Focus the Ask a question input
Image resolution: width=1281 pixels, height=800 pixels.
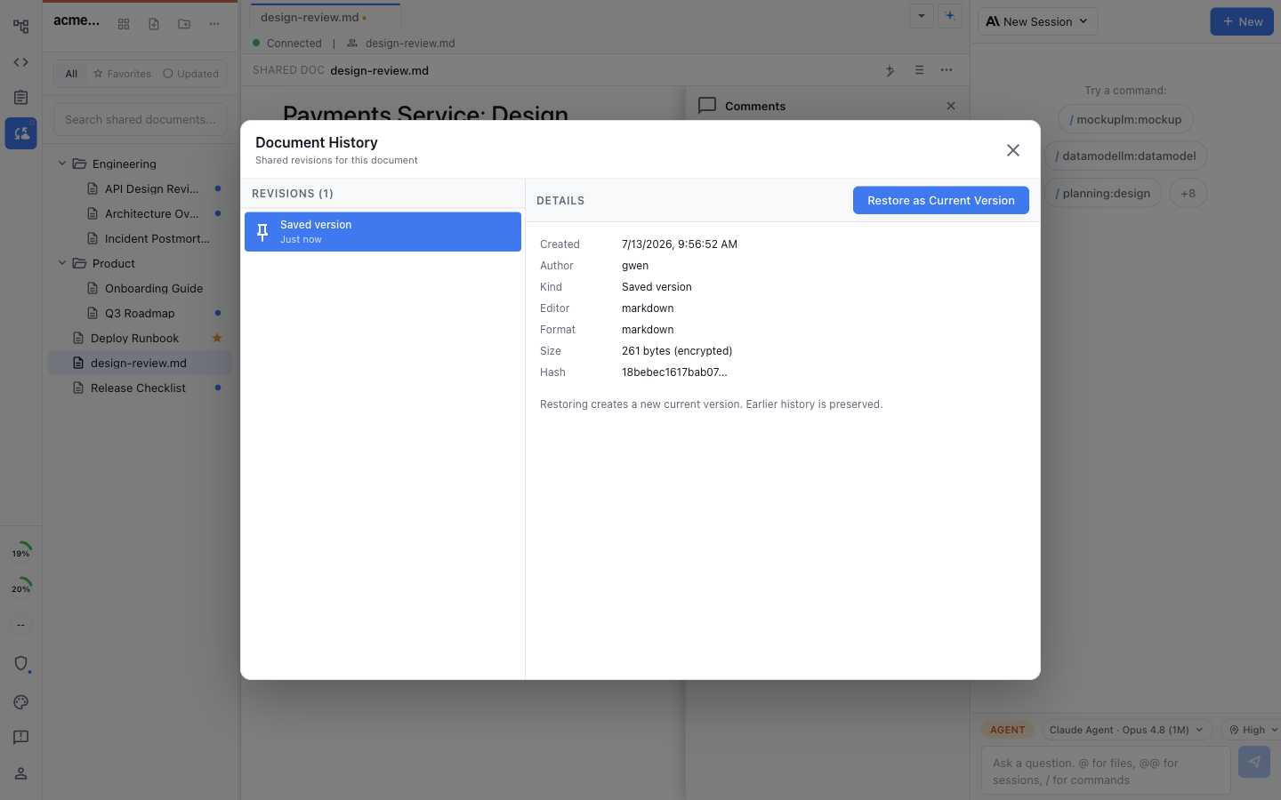[1106, 771]
